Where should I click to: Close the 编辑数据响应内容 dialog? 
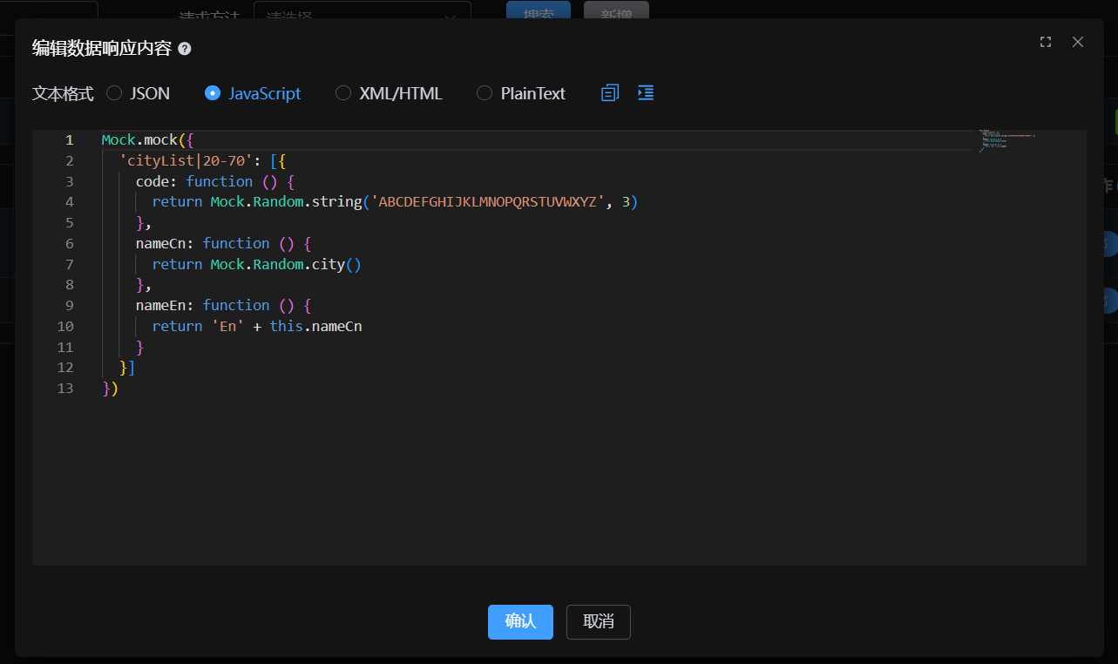pos(1078,41)
